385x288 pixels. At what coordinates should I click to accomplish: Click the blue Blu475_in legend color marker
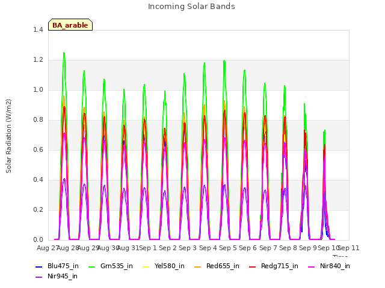tap(38, 266)
